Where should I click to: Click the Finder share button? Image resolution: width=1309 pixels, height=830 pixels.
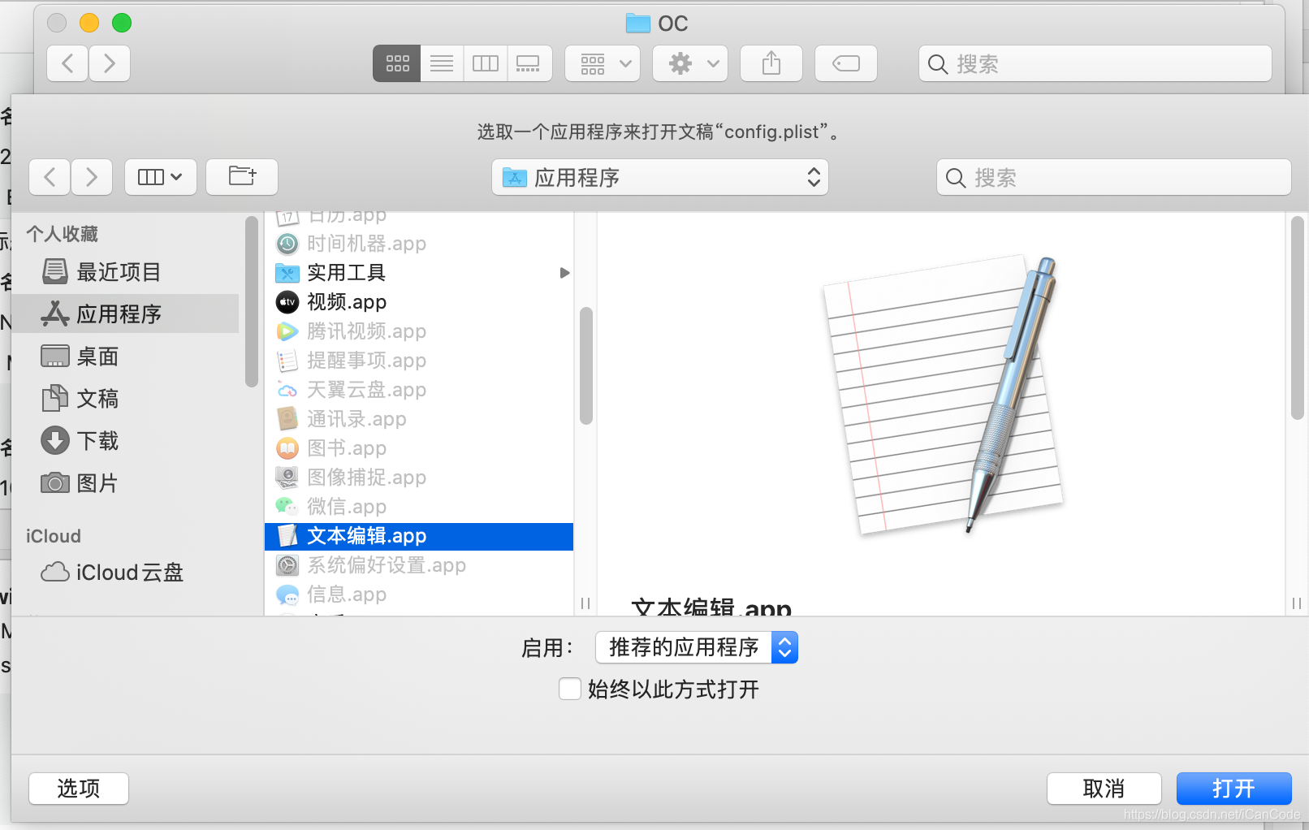tap(771, 63)
